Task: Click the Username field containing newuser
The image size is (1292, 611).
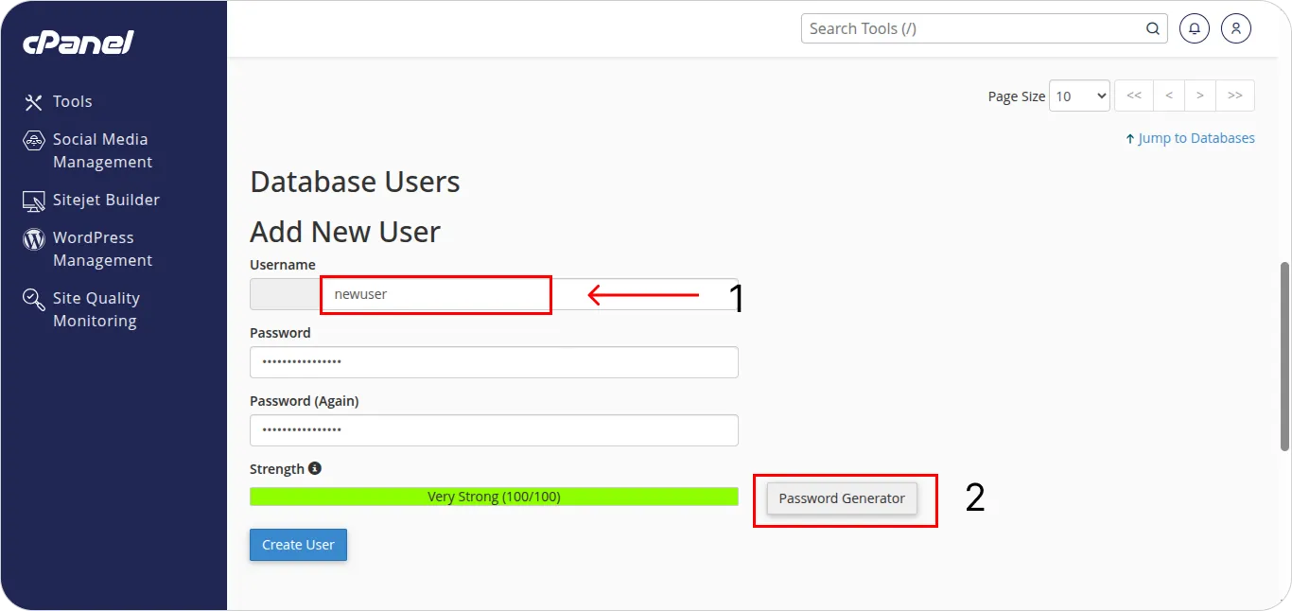Action: point(530,294)
